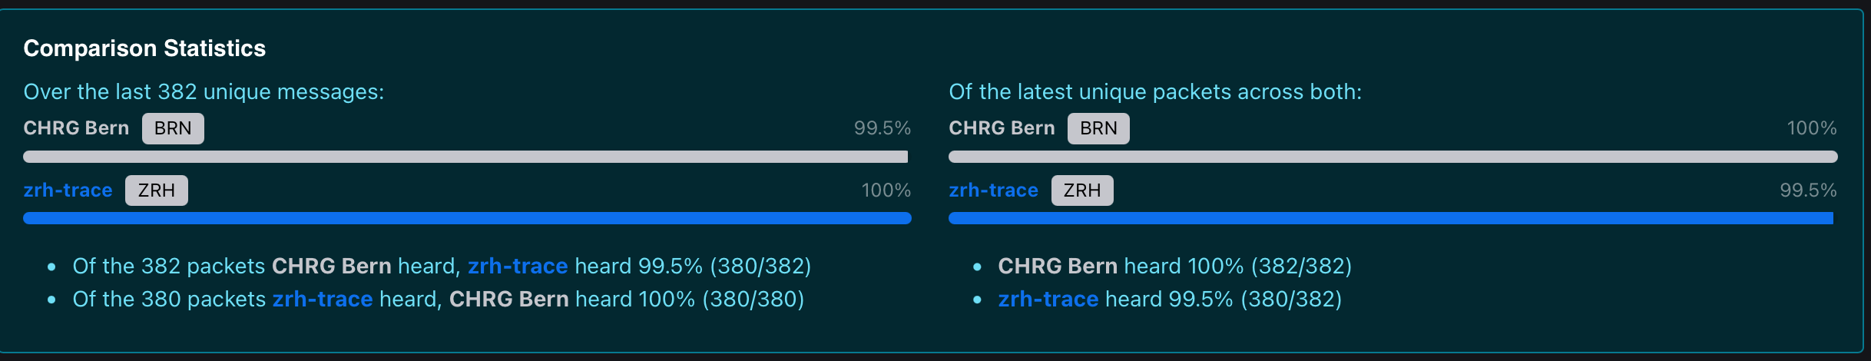
Task: Open the zrh-trace link above the left blue bar
Action: click(68, 190)
